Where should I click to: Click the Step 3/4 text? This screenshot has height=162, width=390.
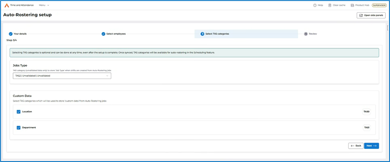[x=12, y=40]
